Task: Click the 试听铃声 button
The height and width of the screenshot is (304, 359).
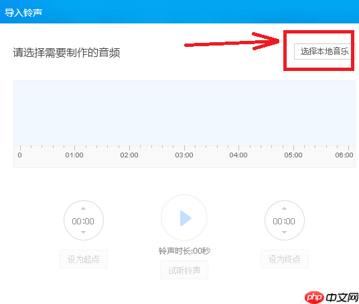Action: 184,270
